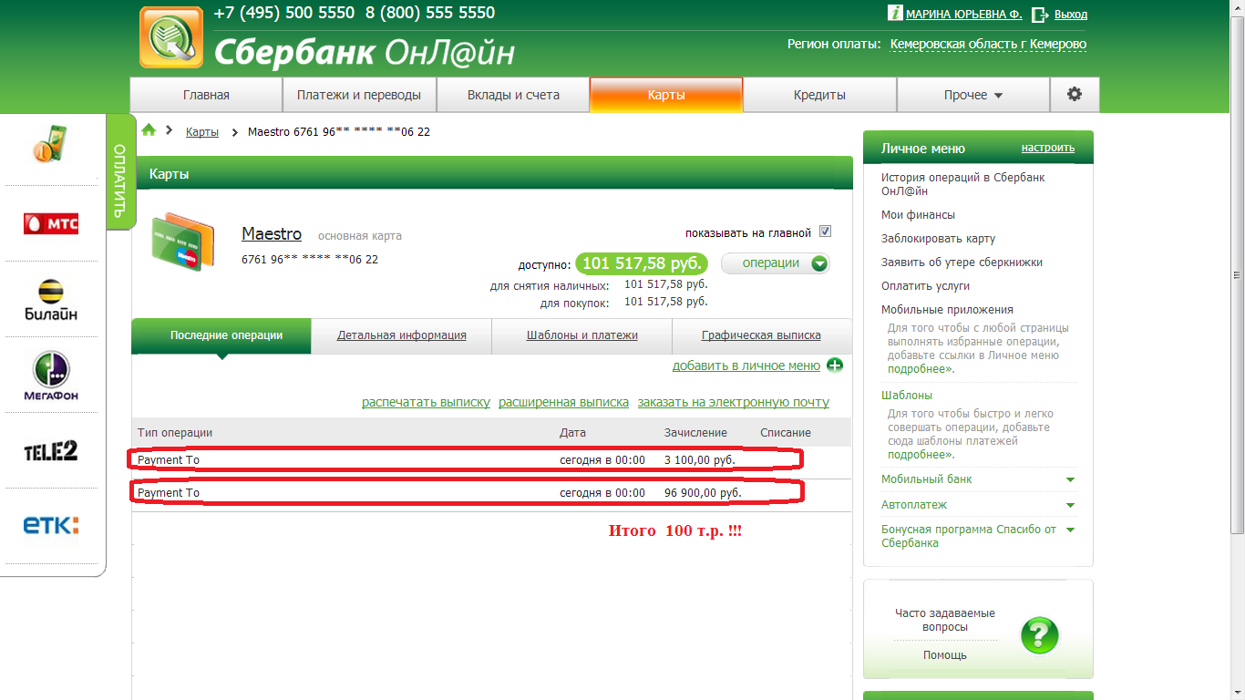Click 'подробнее' under Мобильные приложения

pyautogui.click(x=920, y=369)
